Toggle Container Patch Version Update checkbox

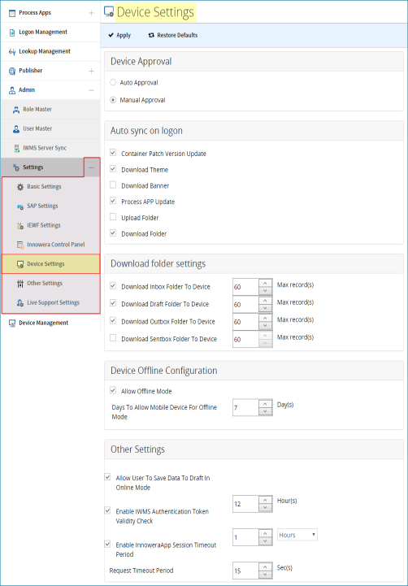113,153
